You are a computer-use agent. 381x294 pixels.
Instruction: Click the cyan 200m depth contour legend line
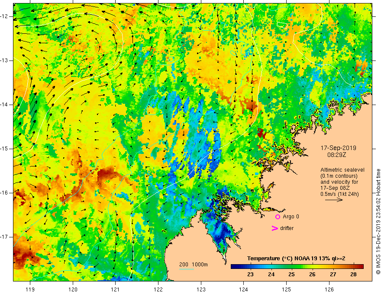[x=187, y=269]
